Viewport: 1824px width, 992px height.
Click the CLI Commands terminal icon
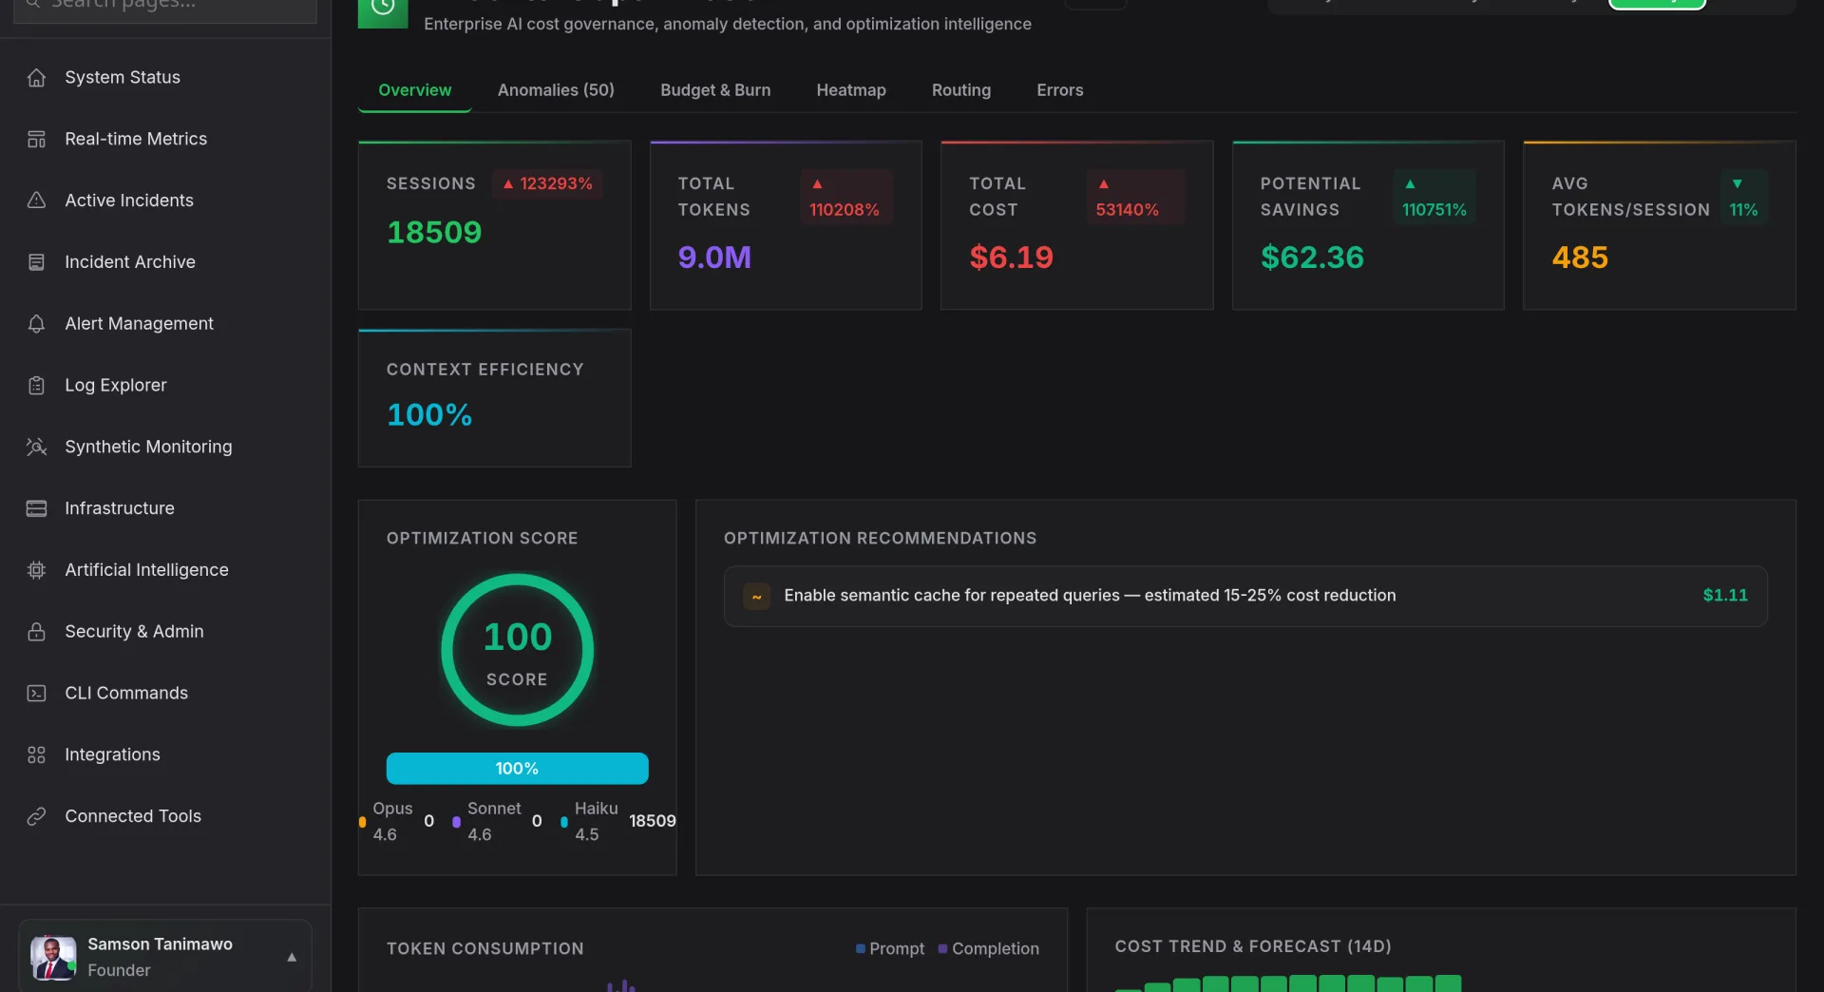pyautogui.click(x=36, y=694)
